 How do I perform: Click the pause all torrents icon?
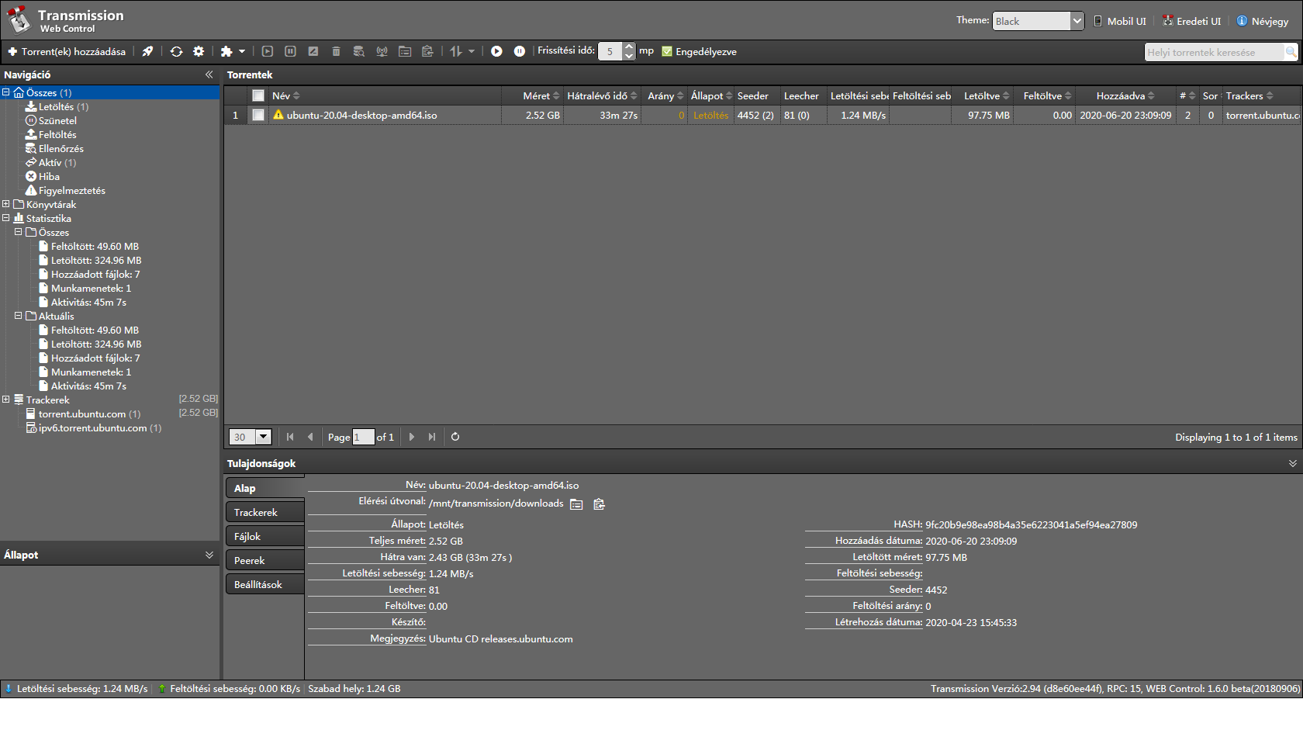(520, 52)
